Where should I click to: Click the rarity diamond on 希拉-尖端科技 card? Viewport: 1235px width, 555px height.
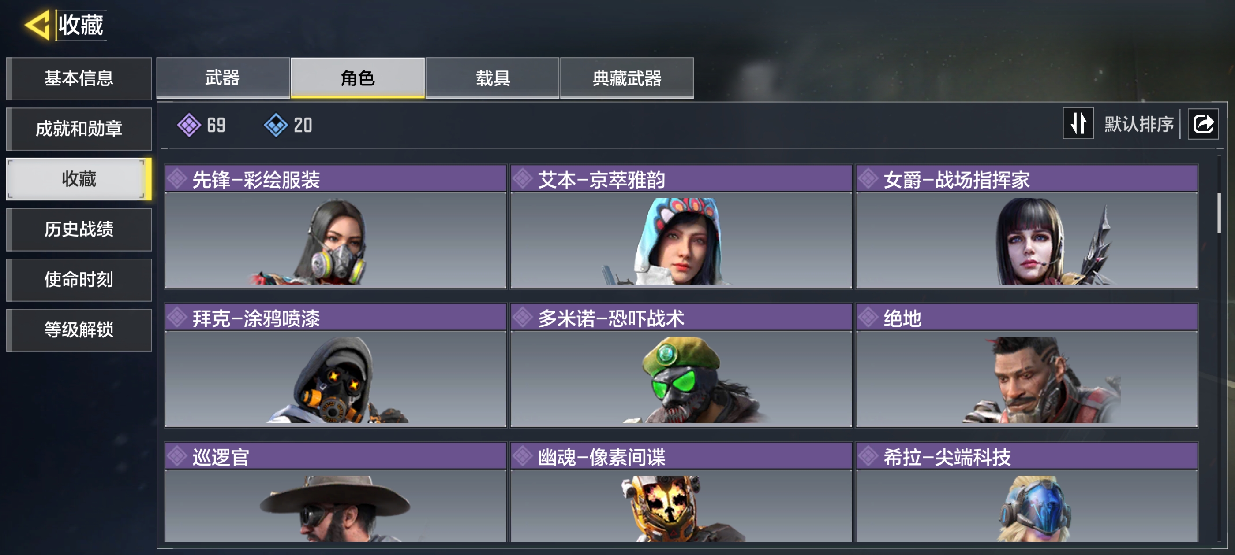[x=868, y=456]
